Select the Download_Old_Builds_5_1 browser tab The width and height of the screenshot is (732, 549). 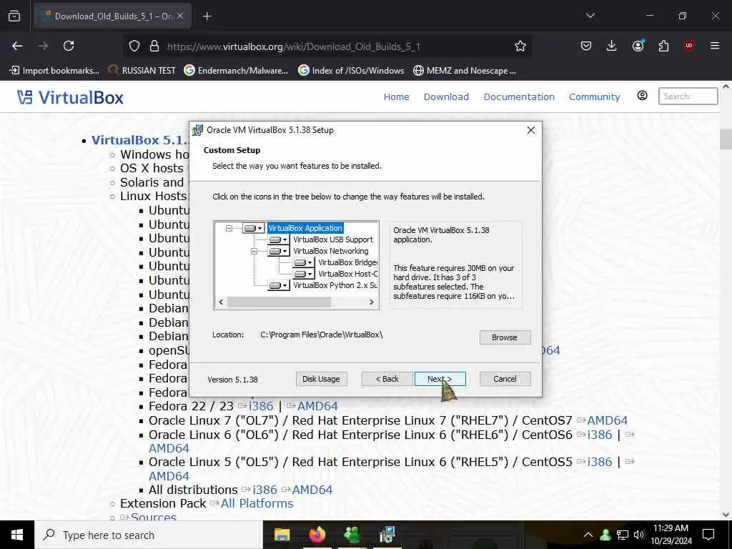click(112, 16)
